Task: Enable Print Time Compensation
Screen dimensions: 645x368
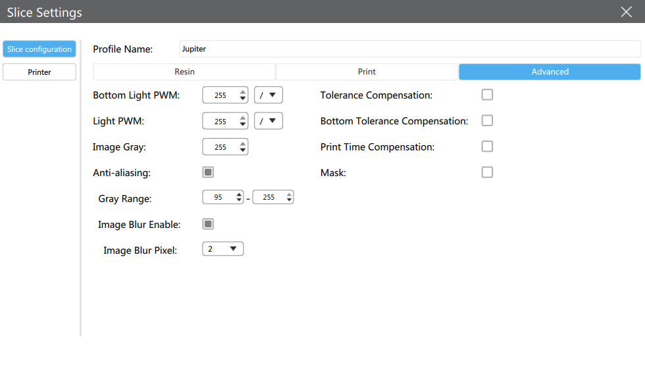Action: pos(487,147)
